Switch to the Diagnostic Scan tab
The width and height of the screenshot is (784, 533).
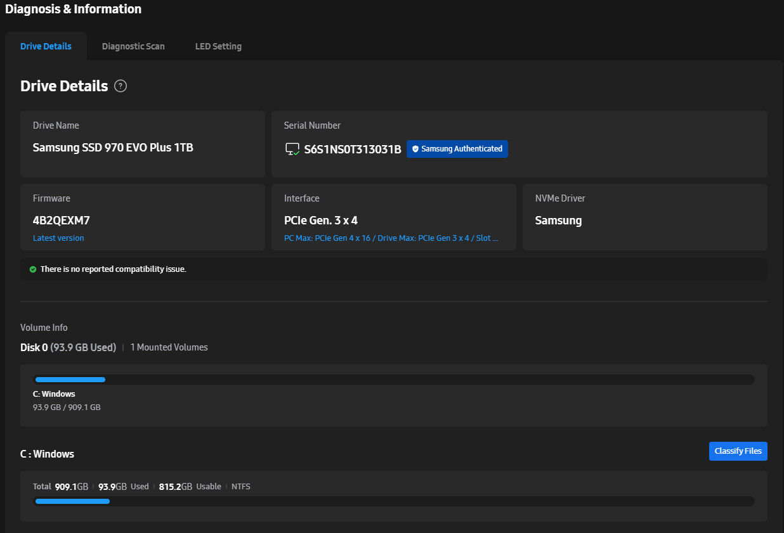tap(133, 46)
